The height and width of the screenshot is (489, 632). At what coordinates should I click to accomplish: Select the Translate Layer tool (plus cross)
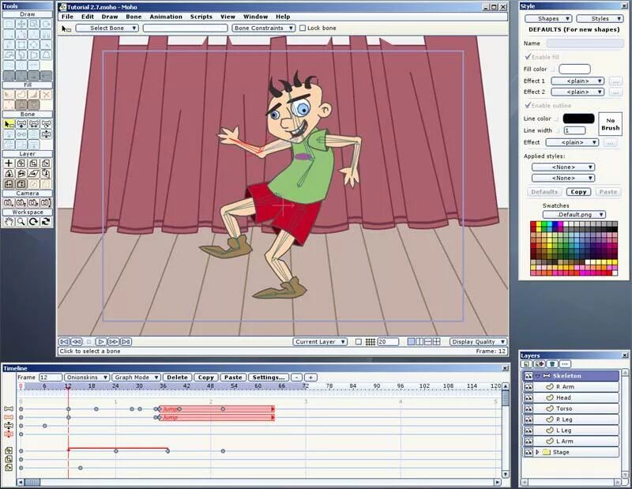point(9,164)
